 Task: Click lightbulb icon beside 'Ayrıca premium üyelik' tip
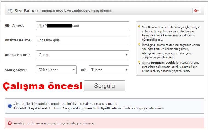click(139, 62)
